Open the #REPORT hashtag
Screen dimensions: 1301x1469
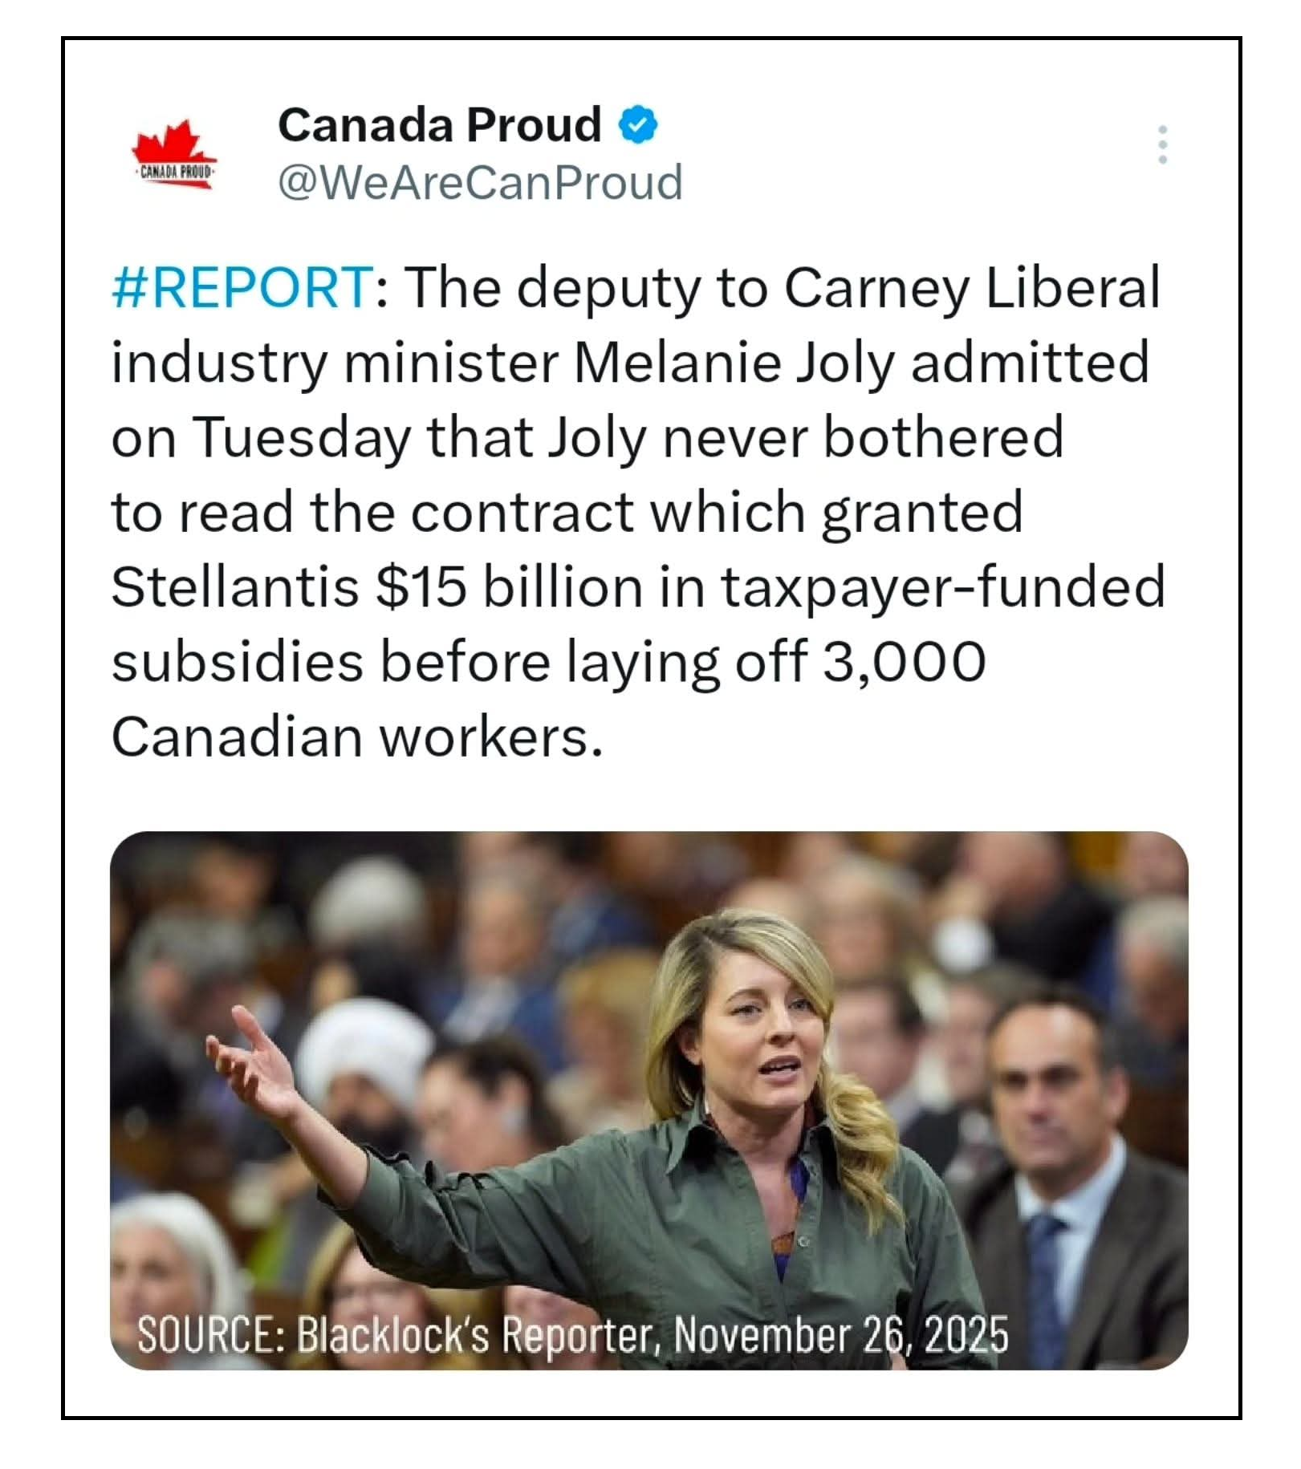point(242,287)
